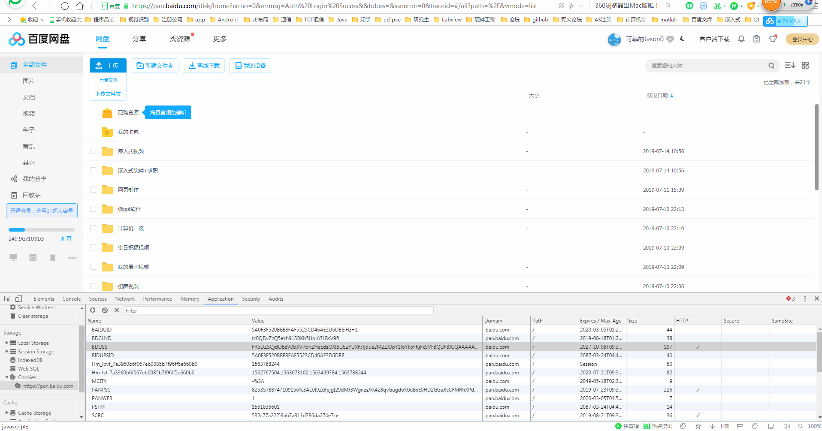Switch to DevTools Console tab
The image size is (822, 431).
pyautogui.click(x=72, y=299)
